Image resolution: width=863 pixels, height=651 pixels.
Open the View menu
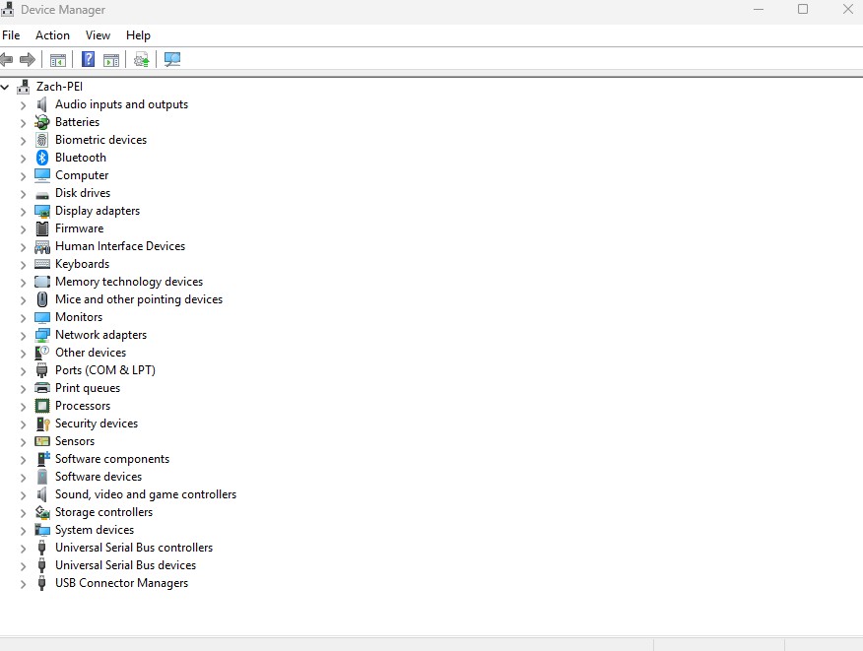98,35
